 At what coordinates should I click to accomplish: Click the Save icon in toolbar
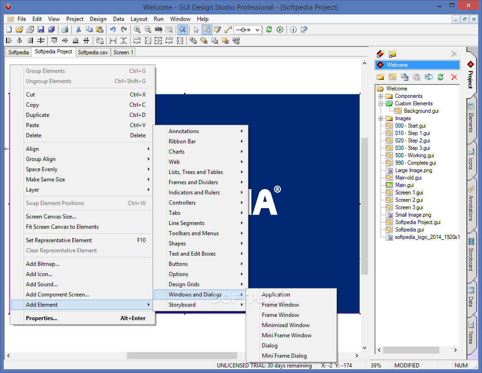click(41, 30)
